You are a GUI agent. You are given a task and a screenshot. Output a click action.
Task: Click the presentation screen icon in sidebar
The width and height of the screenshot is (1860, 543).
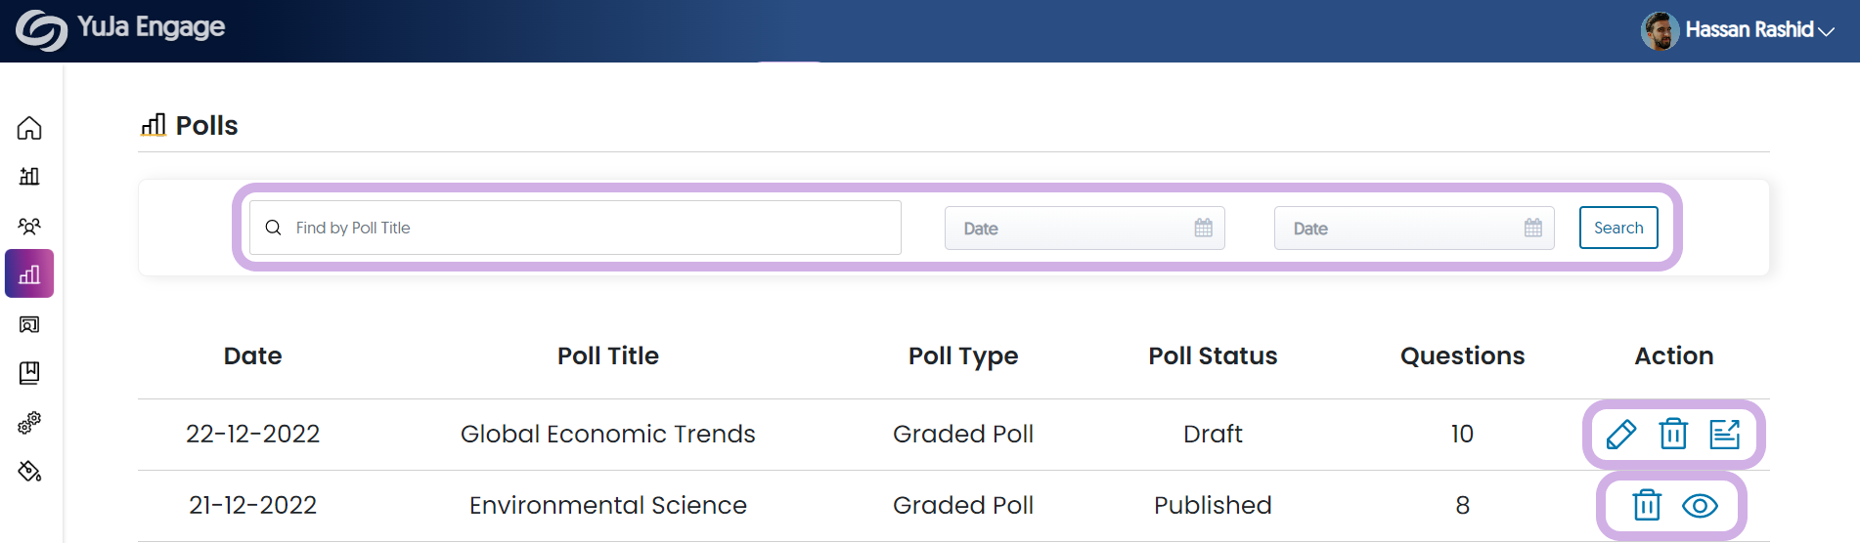click(x=29, y=324)
